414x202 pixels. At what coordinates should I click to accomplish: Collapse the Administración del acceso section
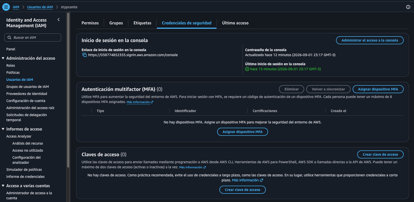3,58
